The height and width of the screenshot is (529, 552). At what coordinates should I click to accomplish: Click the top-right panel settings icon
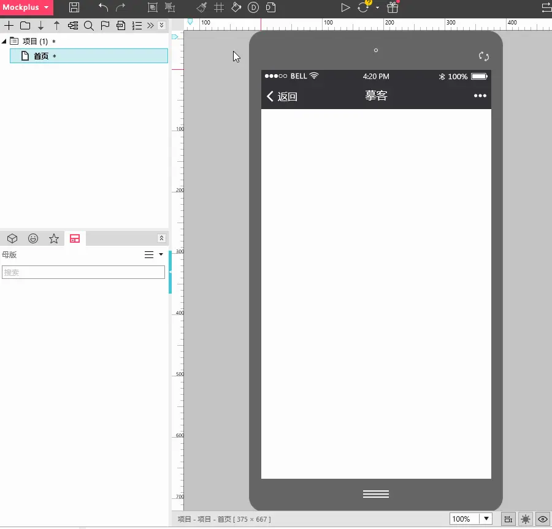[546, 7]
